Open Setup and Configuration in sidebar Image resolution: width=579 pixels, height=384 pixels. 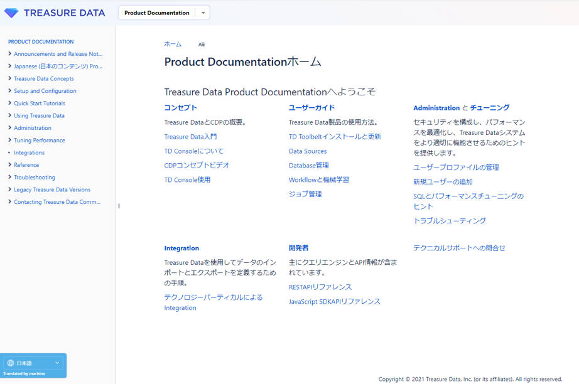[x=45, y=91]
